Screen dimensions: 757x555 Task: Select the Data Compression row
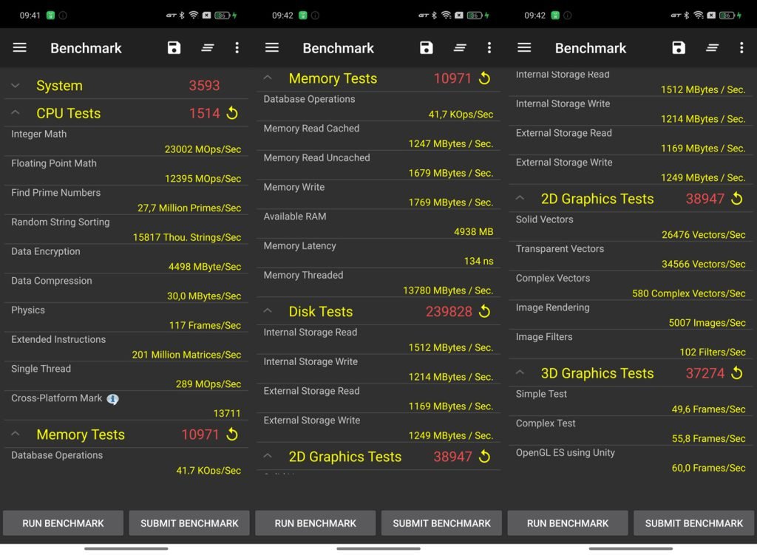[126, 289]
